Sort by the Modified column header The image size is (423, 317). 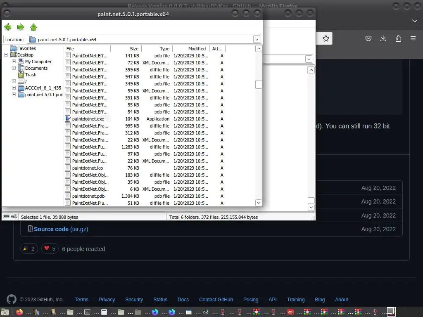point(191,49)
